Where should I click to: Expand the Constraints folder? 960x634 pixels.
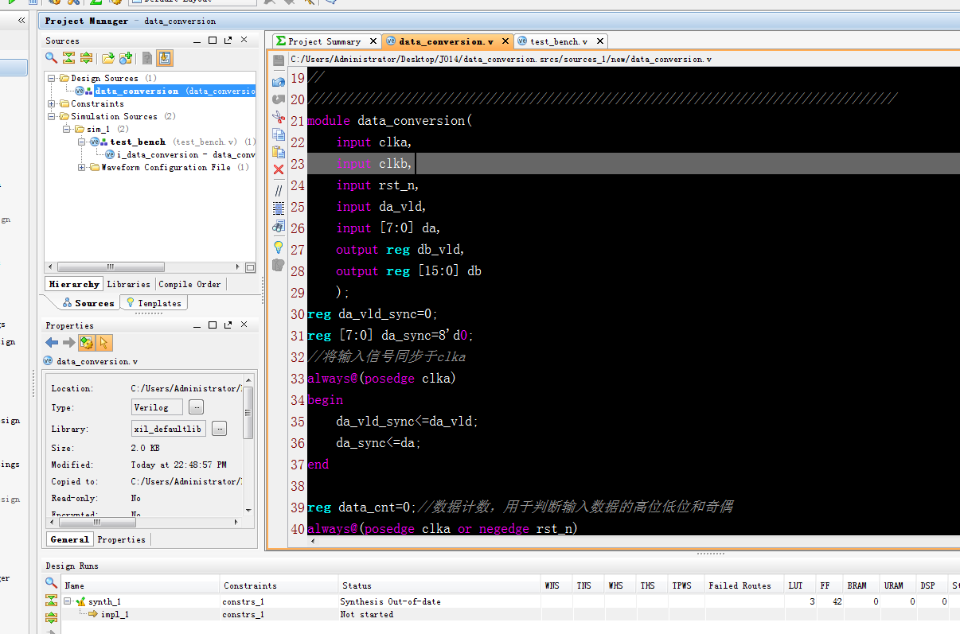(x=52, y=104)
